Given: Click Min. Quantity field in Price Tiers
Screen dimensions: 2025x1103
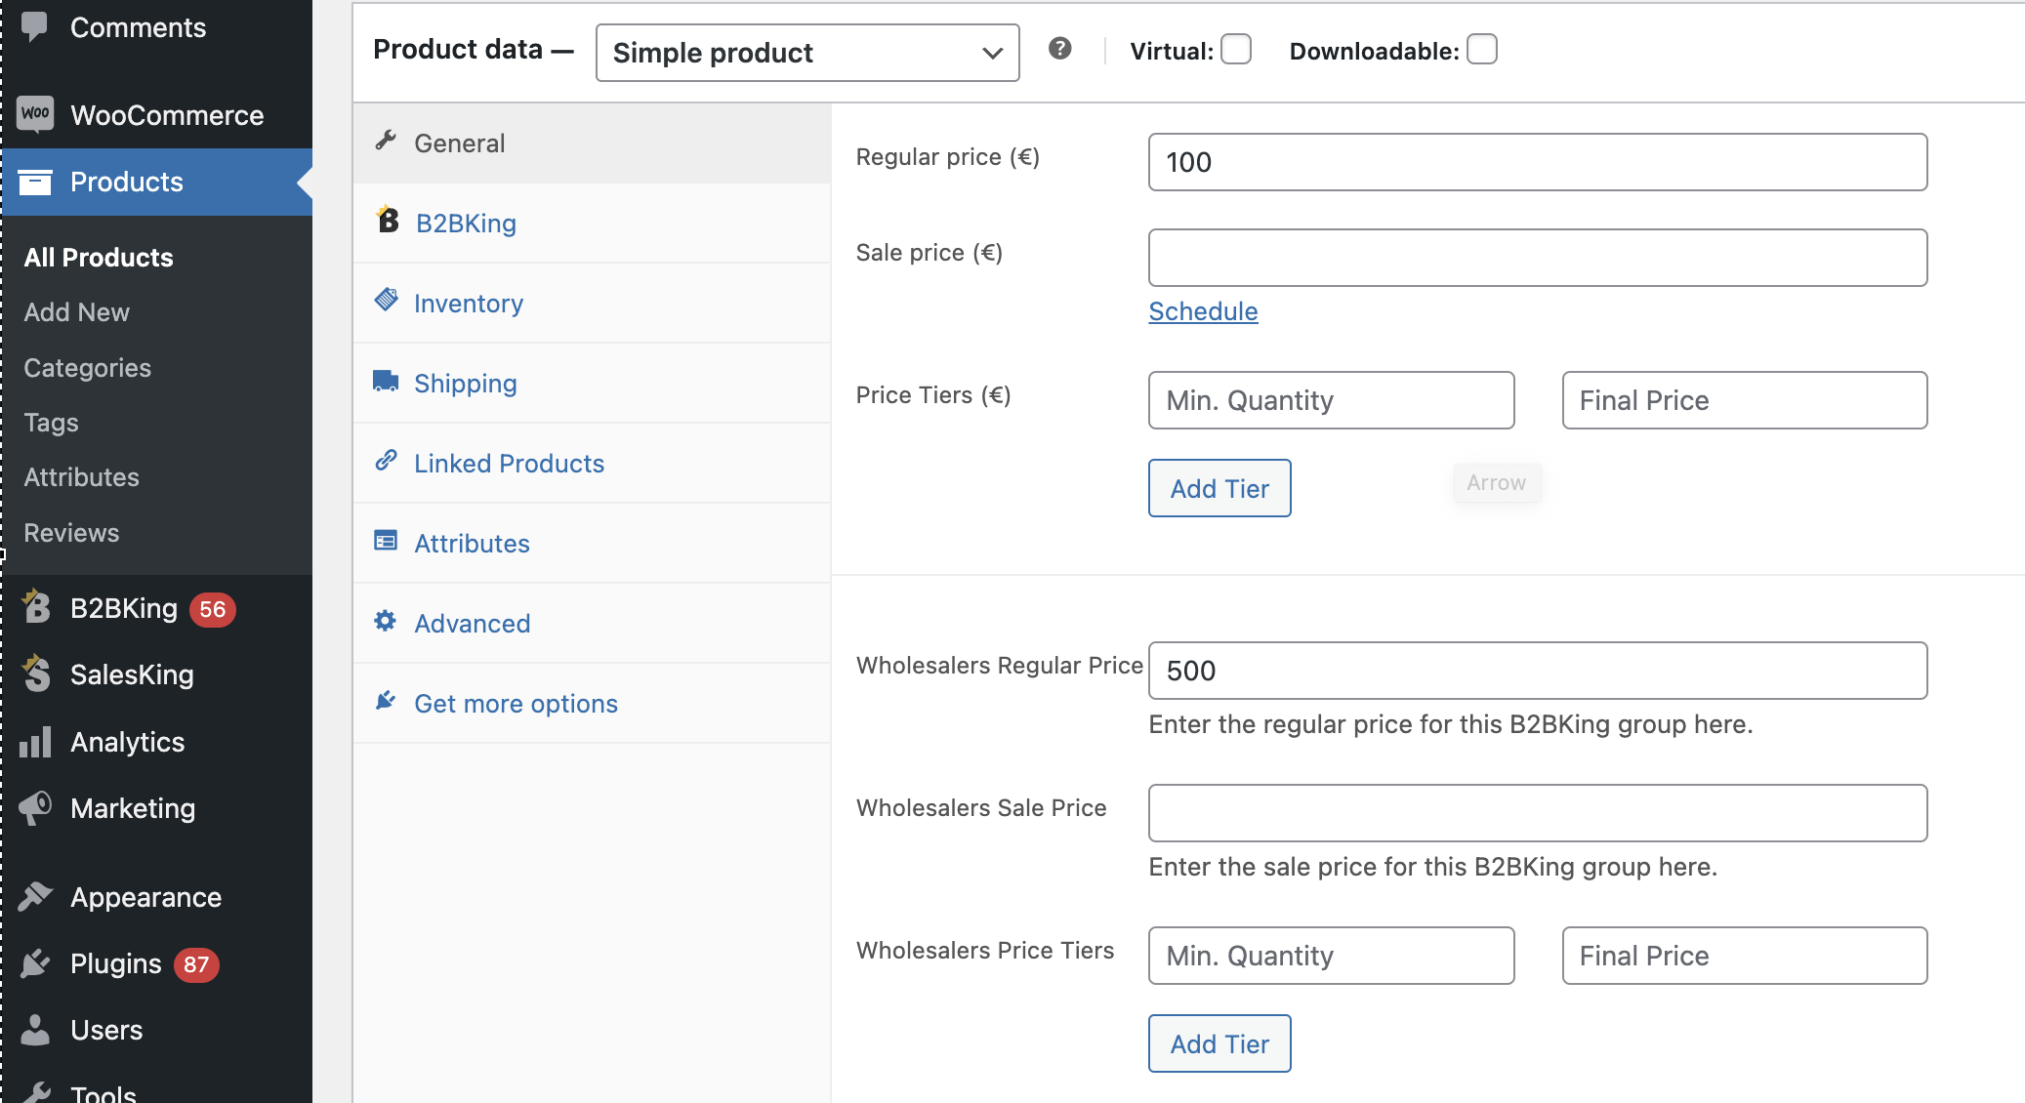Looking at the screenshot, I should tap(1332, 400).
